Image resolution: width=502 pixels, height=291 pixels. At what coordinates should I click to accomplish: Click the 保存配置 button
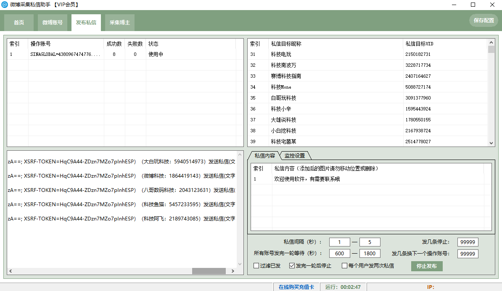point(484,20)
